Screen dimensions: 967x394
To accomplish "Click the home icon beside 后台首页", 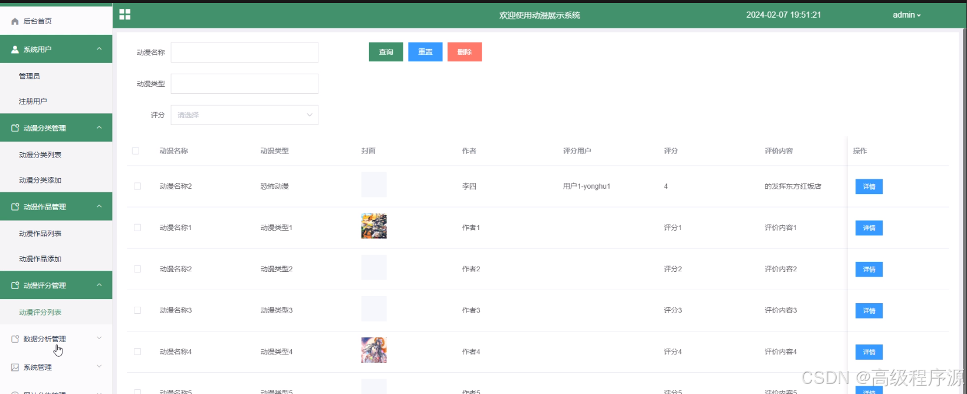I will click(15, 21).
